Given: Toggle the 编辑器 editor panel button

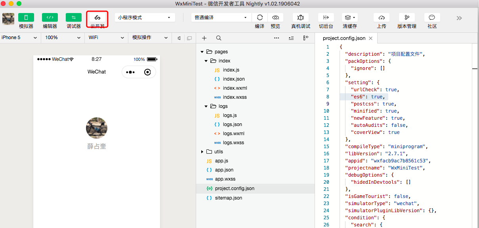Looking at the screenshot, I should click(x=50, y=17).
